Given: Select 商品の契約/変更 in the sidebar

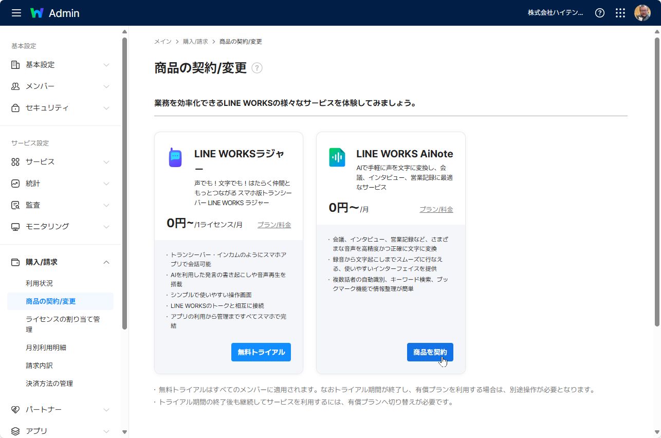Looking at the screenshot, I should pyautogui.click(x=60, y=301).
